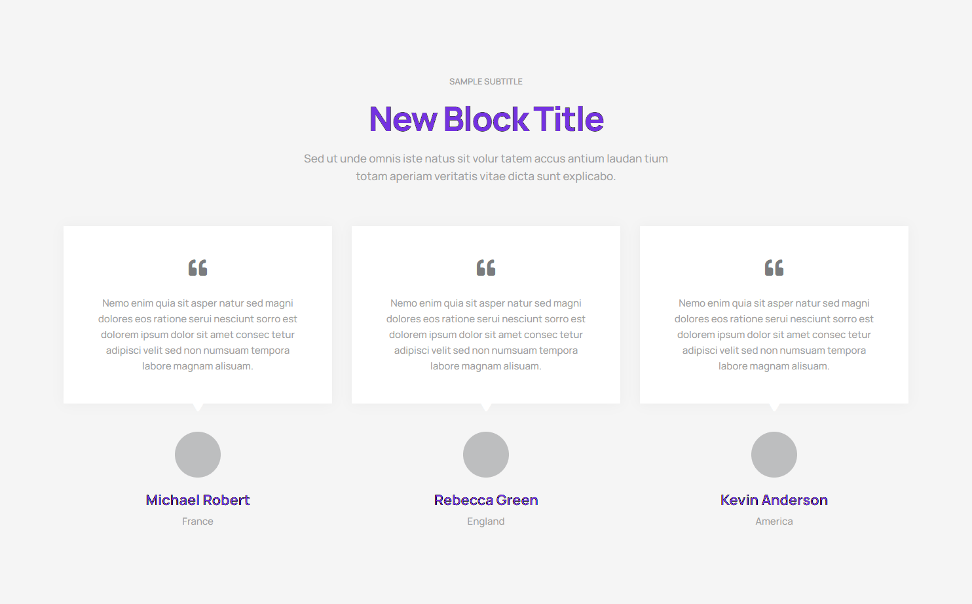Click quote icon in middle testimonial card
972x604 pixels.
(x=486, y=268)
